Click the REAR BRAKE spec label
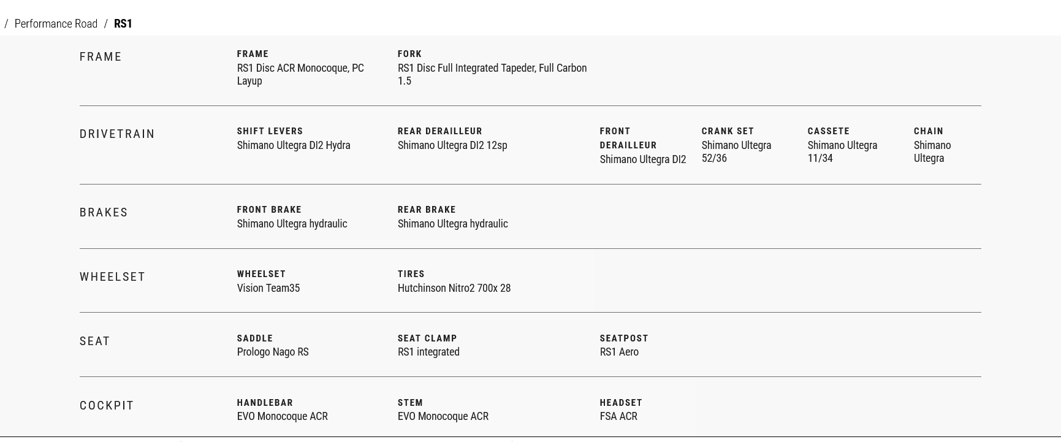1061x442 pixels. (x=427, y=210)
